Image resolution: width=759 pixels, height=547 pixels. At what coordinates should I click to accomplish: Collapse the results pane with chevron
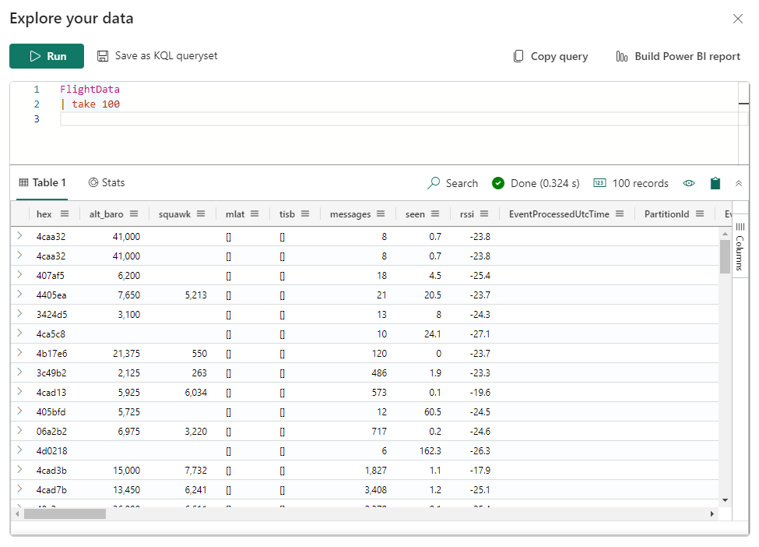738,183
